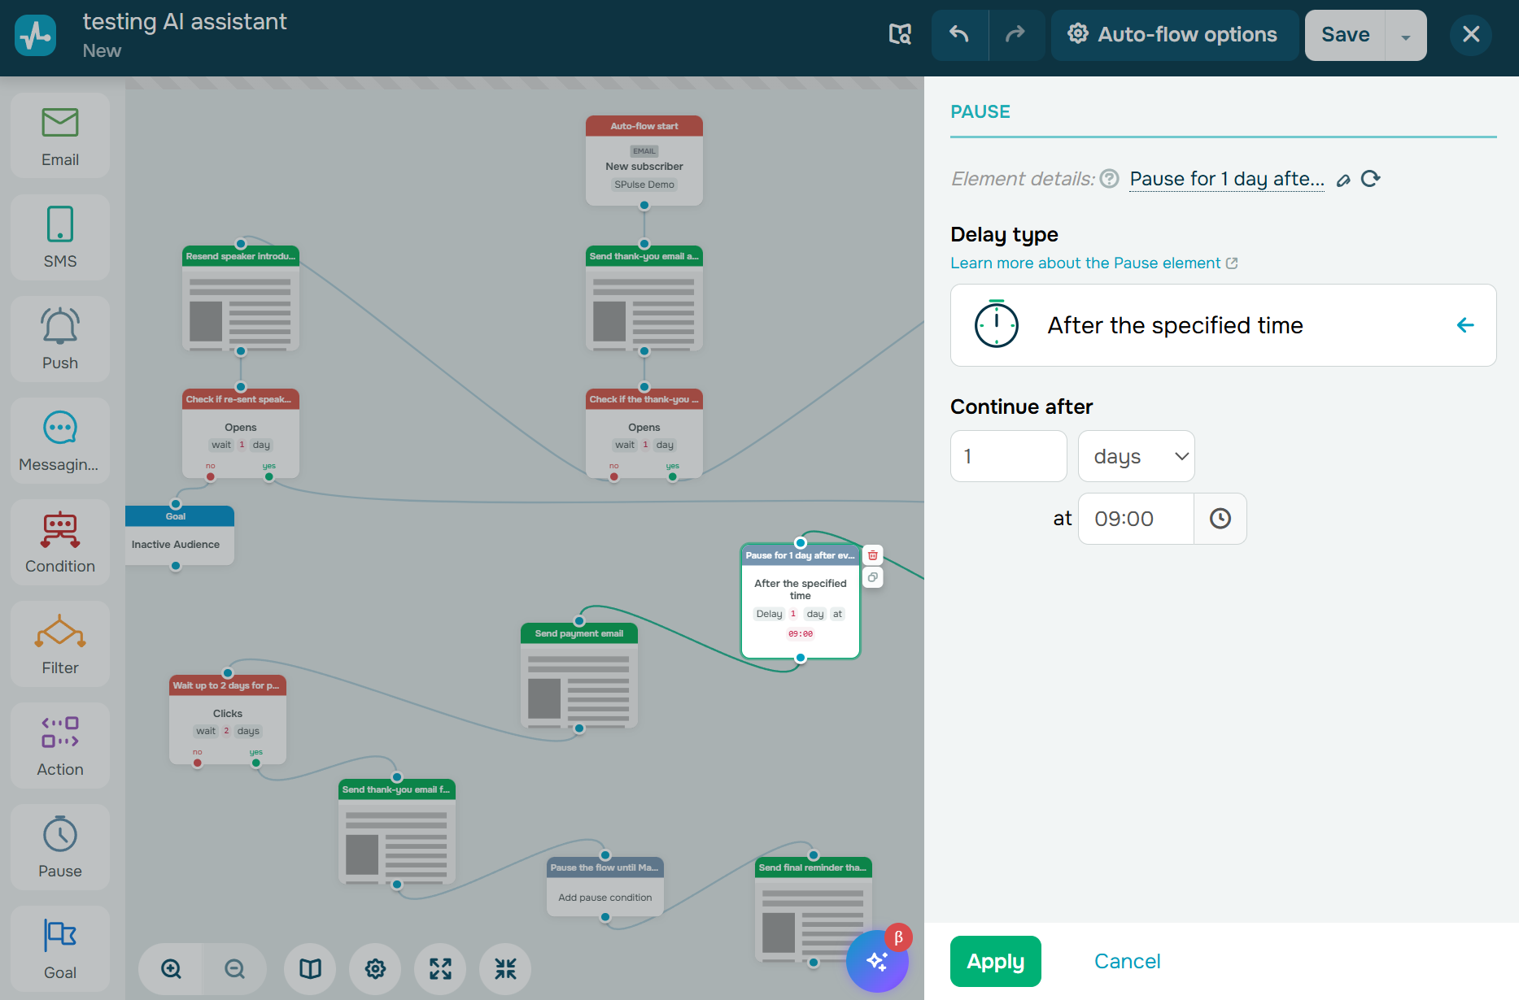Add an Email element from sidebar
The height and width of the screenshot is (1000, 1519).
coord(60,136)
